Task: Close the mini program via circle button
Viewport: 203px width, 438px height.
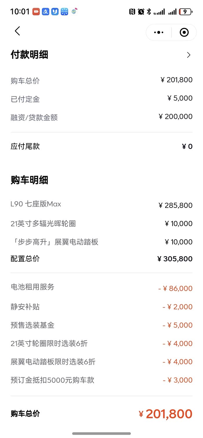Action: tap(184, 32)
